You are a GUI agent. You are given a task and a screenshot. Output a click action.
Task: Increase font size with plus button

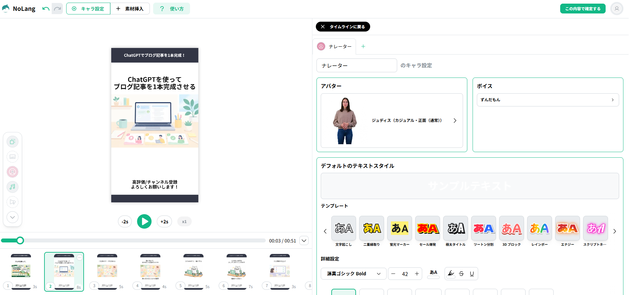417,274
